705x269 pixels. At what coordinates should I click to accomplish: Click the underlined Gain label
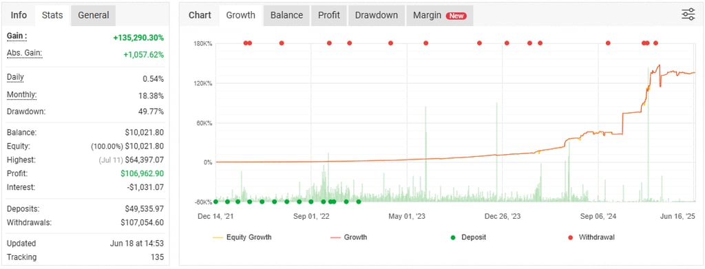[x=17, y=36]
